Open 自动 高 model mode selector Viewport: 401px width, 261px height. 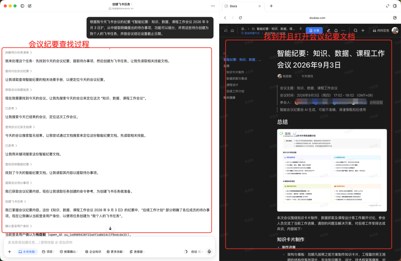click(x=197, y=252)
